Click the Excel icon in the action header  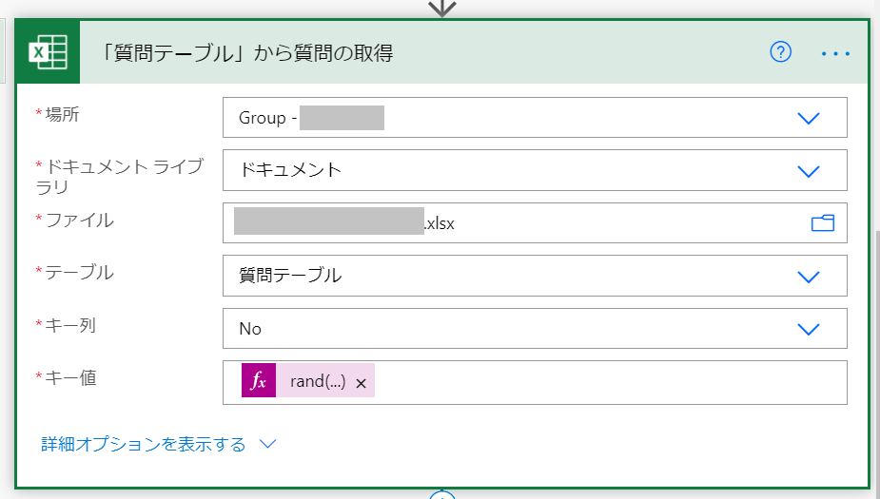pyautogui.click(x=49, y=52)
